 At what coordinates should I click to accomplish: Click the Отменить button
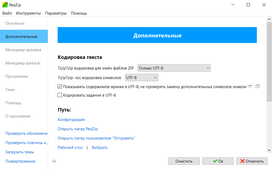tap(252, 161)
